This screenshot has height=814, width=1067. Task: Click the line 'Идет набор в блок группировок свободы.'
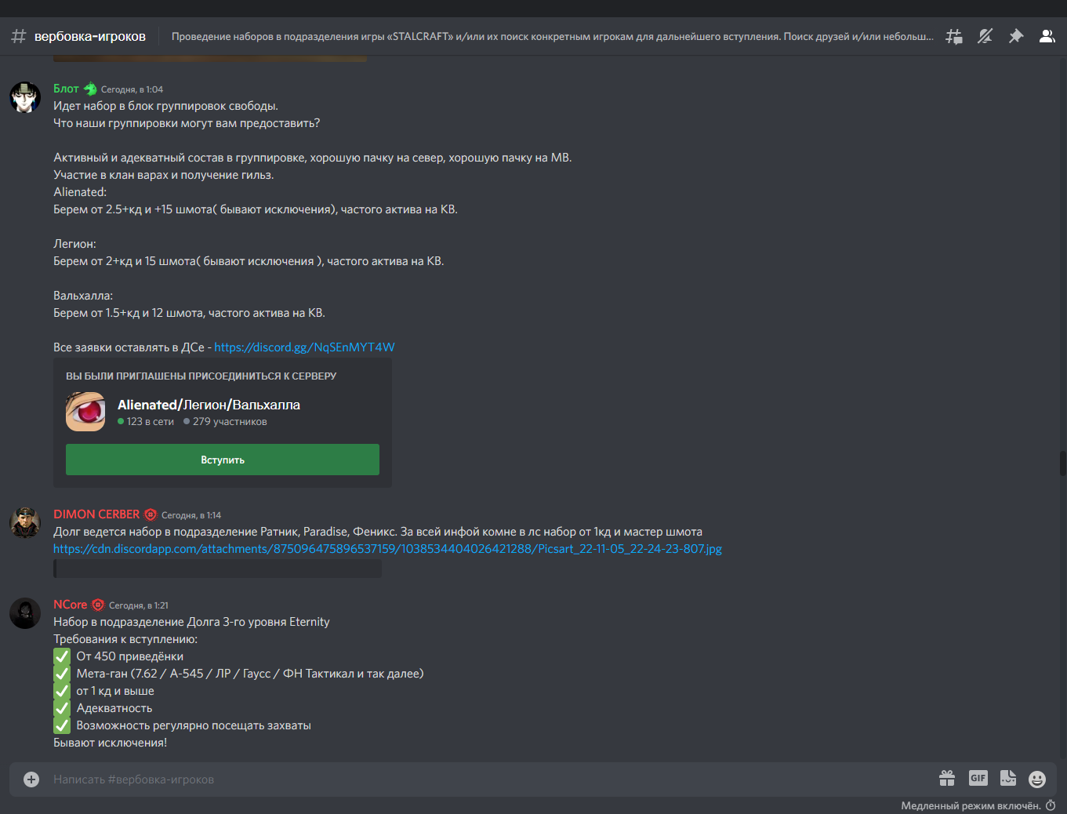click(x=165, y=106)
